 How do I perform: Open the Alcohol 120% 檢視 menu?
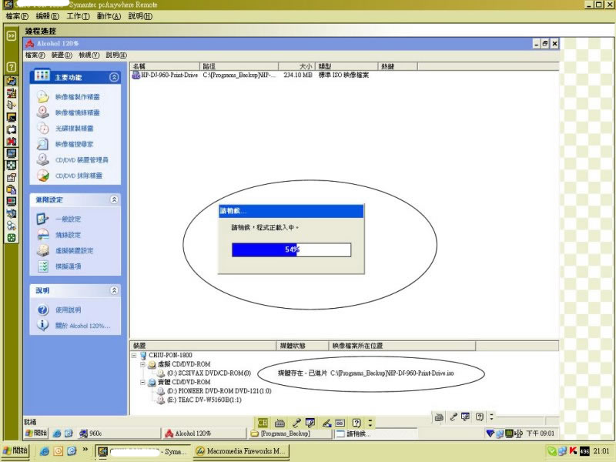[x=89, y=55]
